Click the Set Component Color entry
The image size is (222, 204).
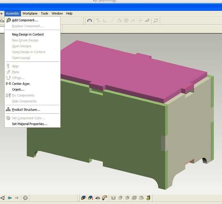(33, 118)
